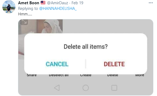Select the greyed Delete toolbar item
The width and height of the screenshot is (157, 96).
(113, 75)
